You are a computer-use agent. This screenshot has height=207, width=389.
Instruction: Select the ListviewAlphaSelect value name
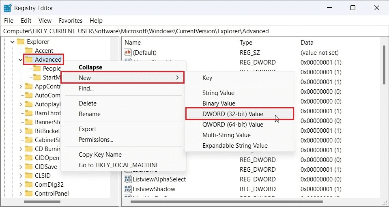coord(159,179)
